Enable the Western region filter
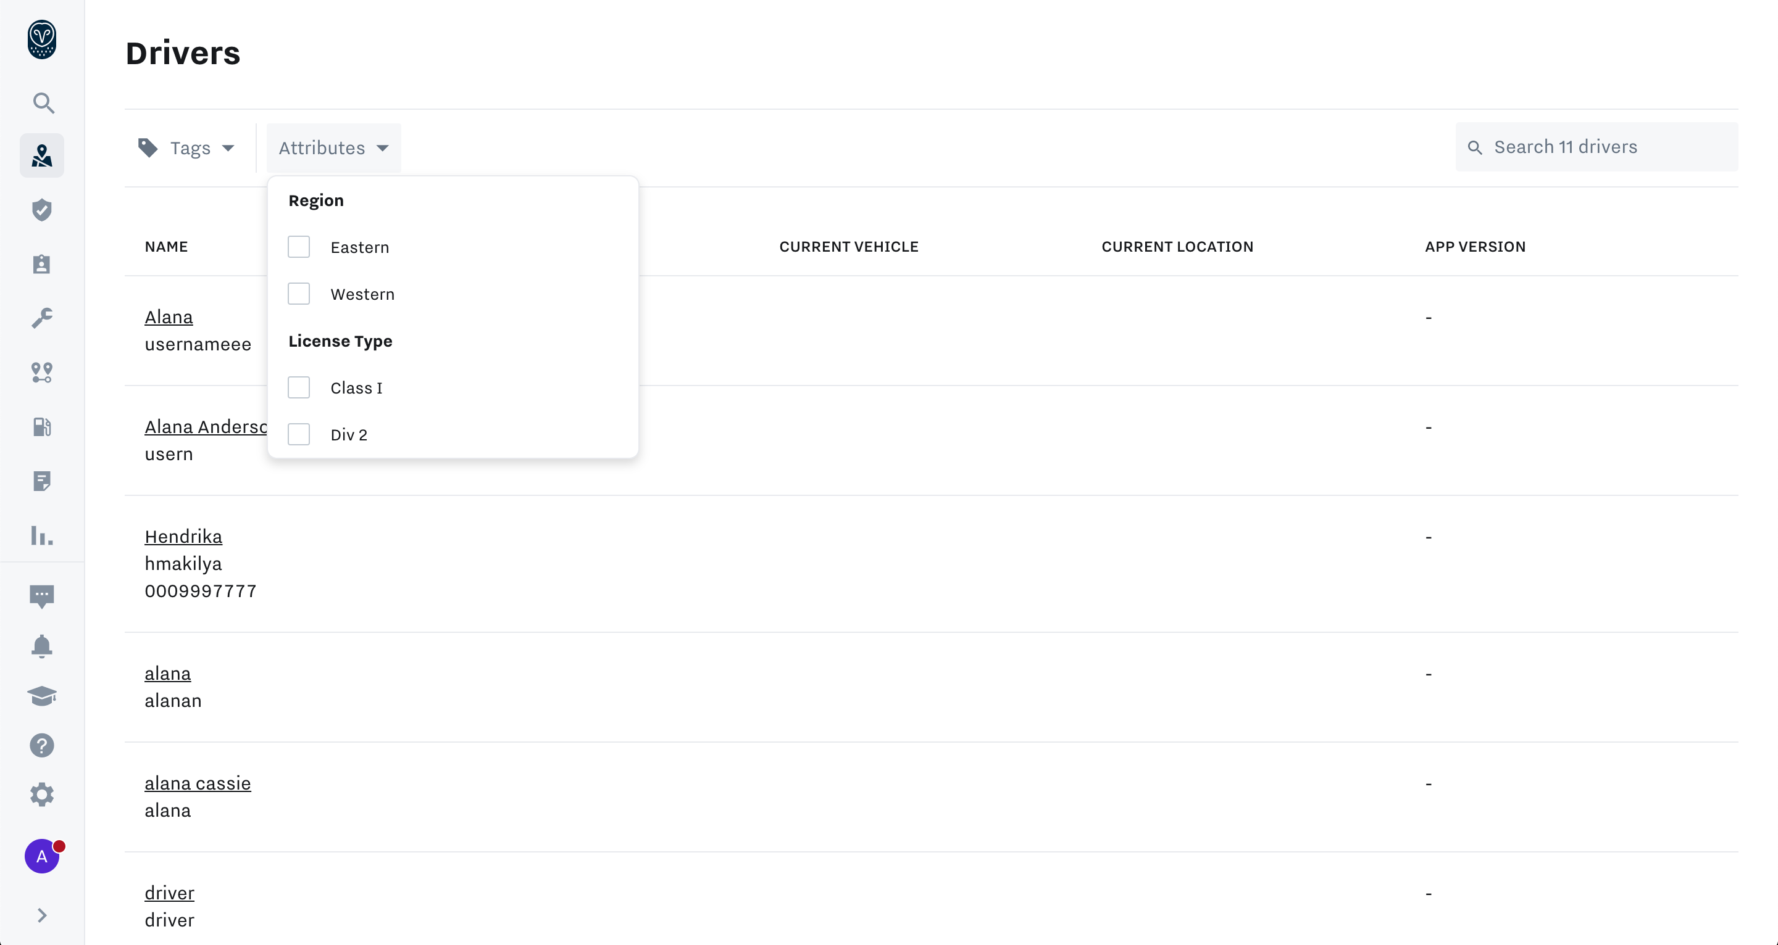The height and width of the screenshot is (945, 1778). tap(299, 294)
